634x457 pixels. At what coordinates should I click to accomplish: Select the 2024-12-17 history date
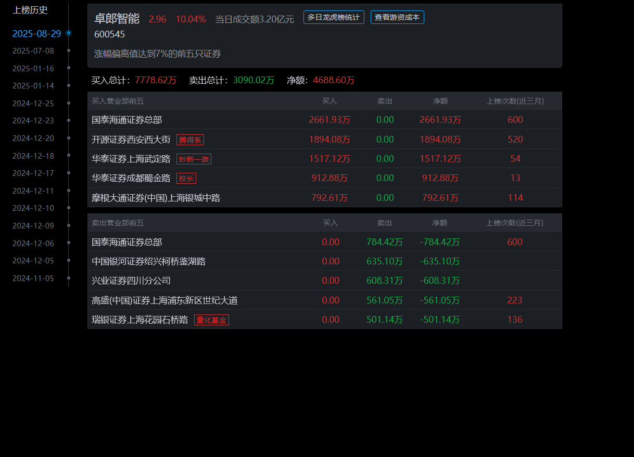point(33,173)
